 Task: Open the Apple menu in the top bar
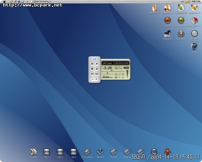(x=4, y=2)
